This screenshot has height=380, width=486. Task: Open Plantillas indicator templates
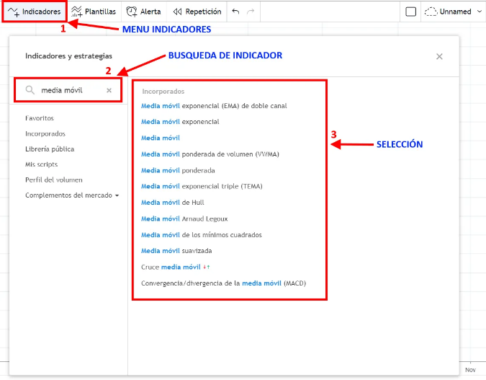click(x=94, y=12)
